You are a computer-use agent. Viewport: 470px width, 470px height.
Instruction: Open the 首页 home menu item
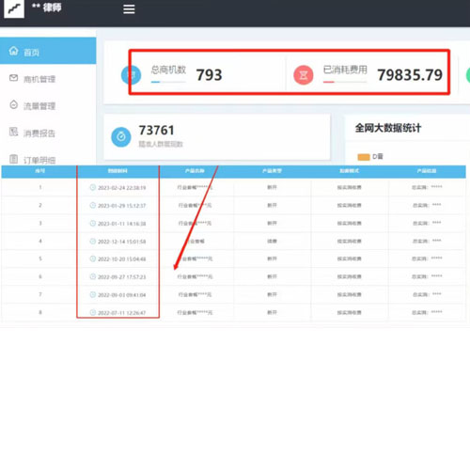pyautogui.click(x=48, y=51)
